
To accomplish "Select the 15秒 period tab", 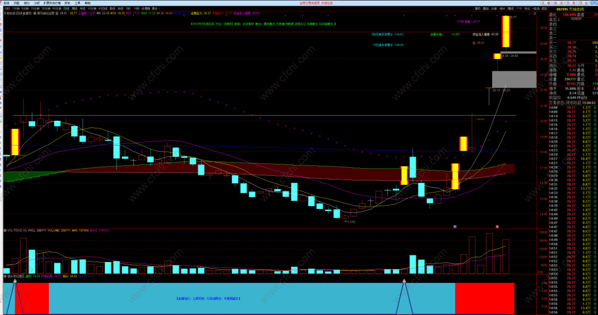I will (x=136, y=8).
